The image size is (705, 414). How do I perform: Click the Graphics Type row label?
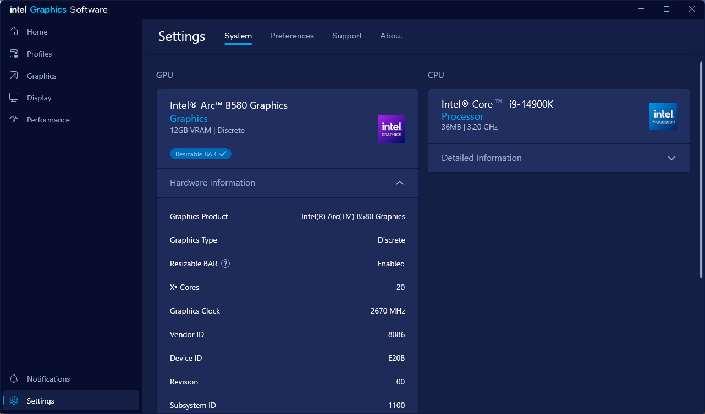[194, 240]
